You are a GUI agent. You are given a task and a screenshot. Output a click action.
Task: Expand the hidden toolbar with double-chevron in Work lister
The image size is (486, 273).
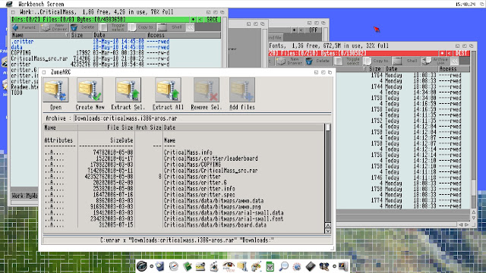coord(191,27)
